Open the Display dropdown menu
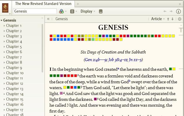184x116 pixels. click(88, 11)
